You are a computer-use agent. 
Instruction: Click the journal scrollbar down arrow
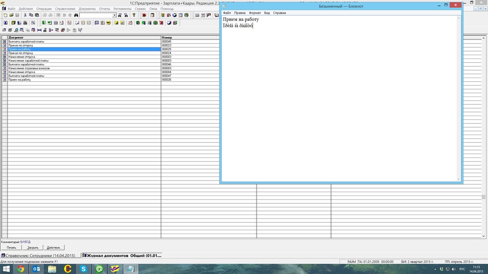pyautogui.click(x=483, y=236)
